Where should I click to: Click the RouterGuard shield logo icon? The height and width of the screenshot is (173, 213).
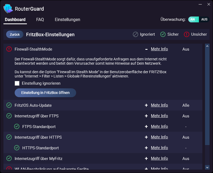pyautogui.click(x=9, y=9)
